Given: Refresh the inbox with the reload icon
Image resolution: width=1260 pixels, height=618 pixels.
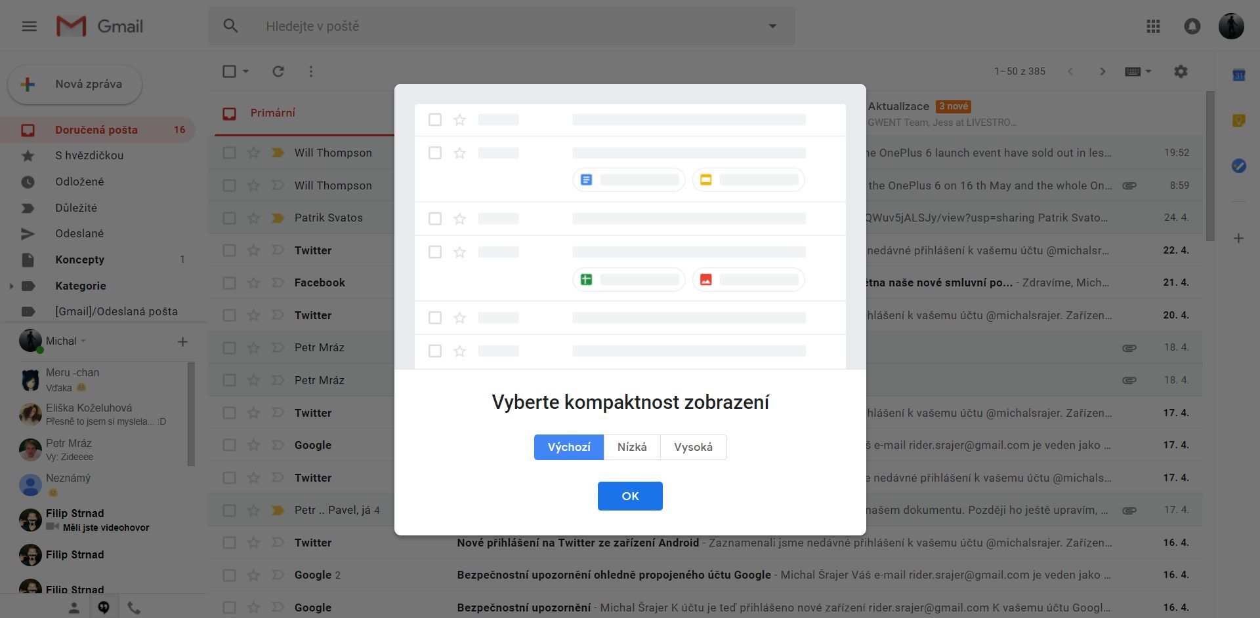Looking at the screenshot, I should coord(278,71).
